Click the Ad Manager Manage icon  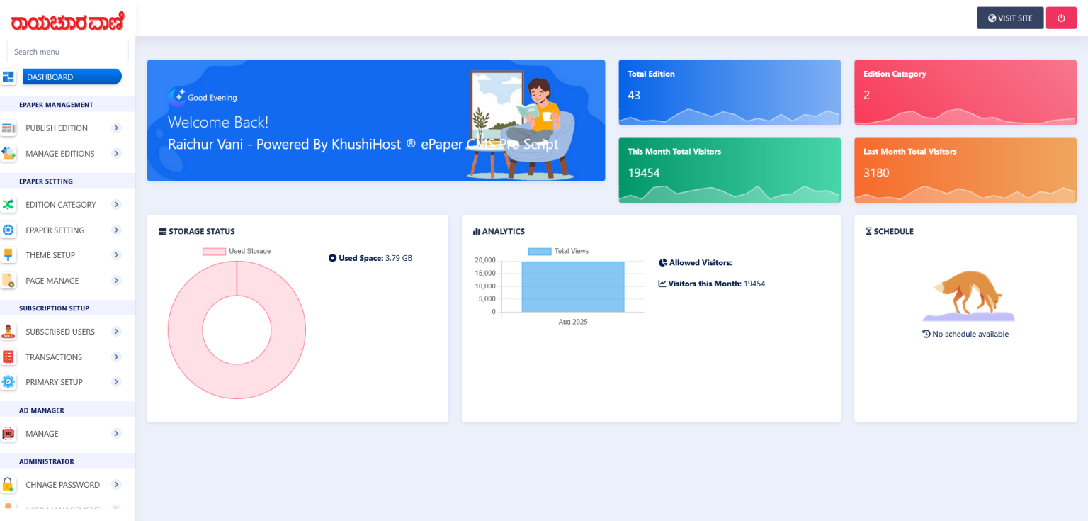(8, 434)
